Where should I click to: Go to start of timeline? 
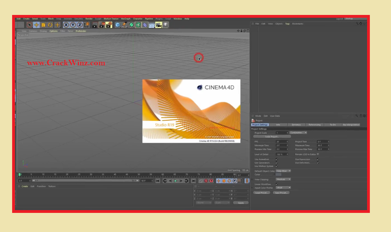tap(158, 181)
